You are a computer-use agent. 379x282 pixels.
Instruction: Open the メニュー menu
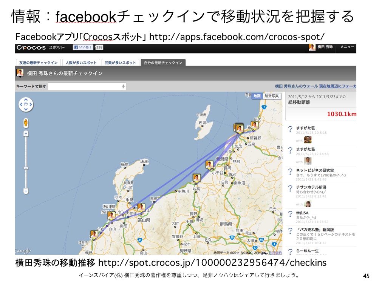click(347, 47)
